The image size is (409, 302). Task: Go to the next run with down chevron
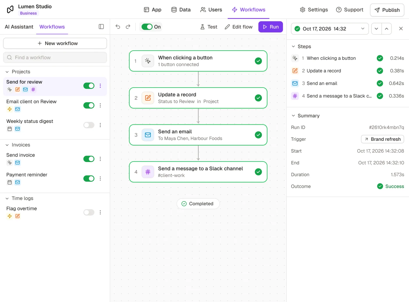pyautogui.click(x=376, y=29)
